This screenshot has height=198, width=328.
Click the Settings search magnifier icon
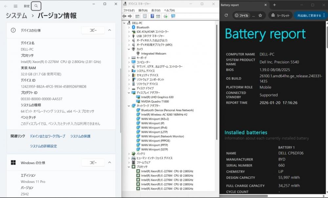[x=36, y=6]
